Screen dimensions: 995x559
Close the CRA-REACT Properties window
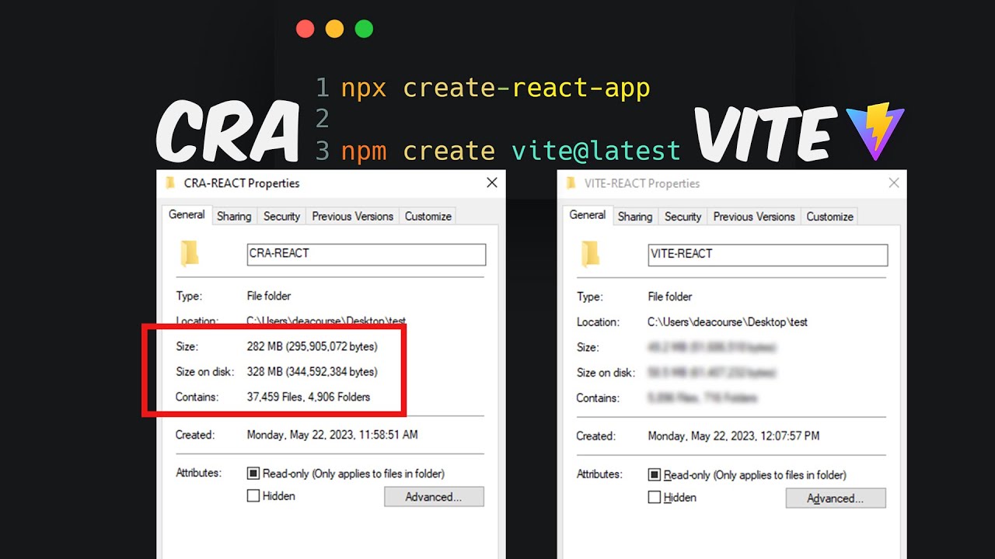(492, 183)
